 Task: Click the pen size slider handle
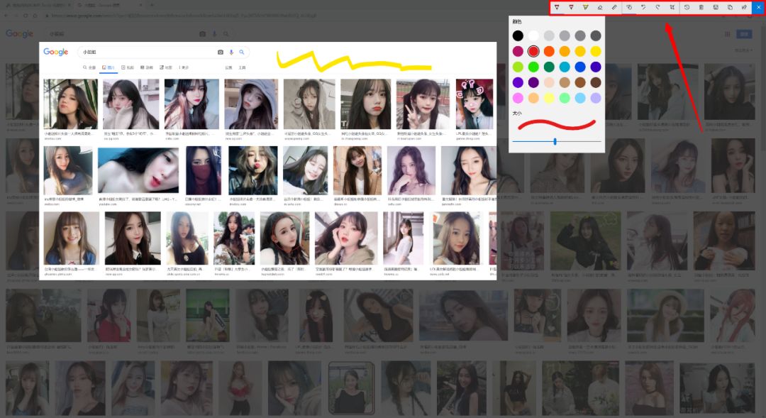[x=555, y=141]
